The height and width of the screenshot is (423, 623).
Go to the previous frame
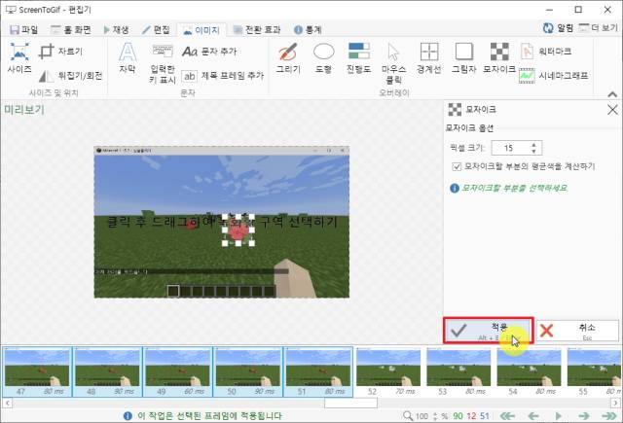click(x=533, y=416)
